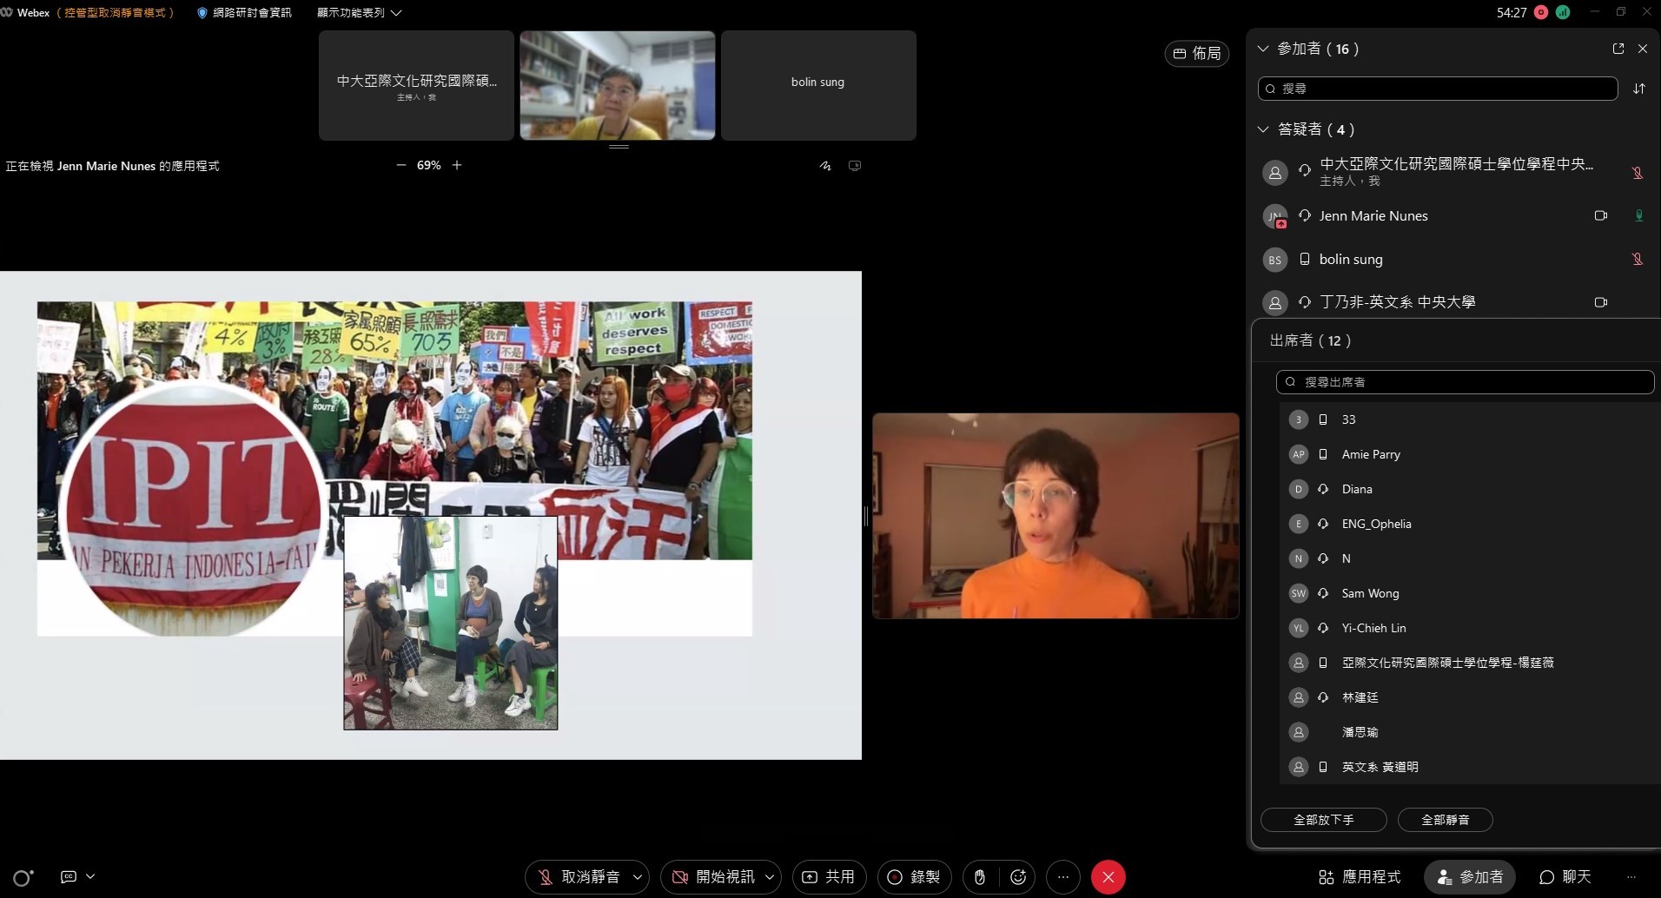The height and width of the screenshot is (898, 1661).
Task: Click Jenn Marie Nunes' video camera icon
Action: coord(1600,215)
